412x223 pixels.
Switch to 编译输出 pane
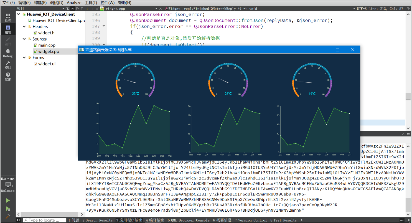[x=155, y=220]
